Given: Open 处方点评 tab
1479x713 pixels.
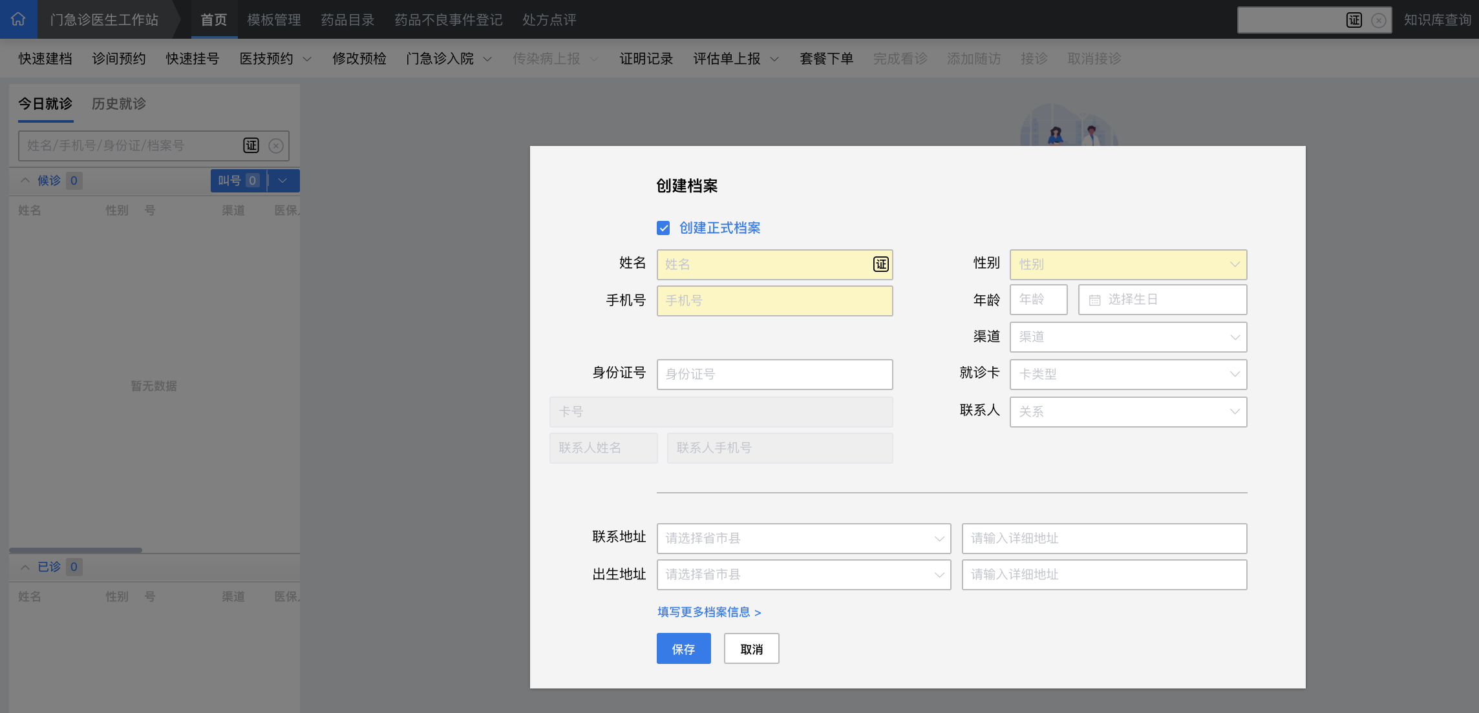Looking at the screenshot, I should pyautogui.click(x=549, y=20).
